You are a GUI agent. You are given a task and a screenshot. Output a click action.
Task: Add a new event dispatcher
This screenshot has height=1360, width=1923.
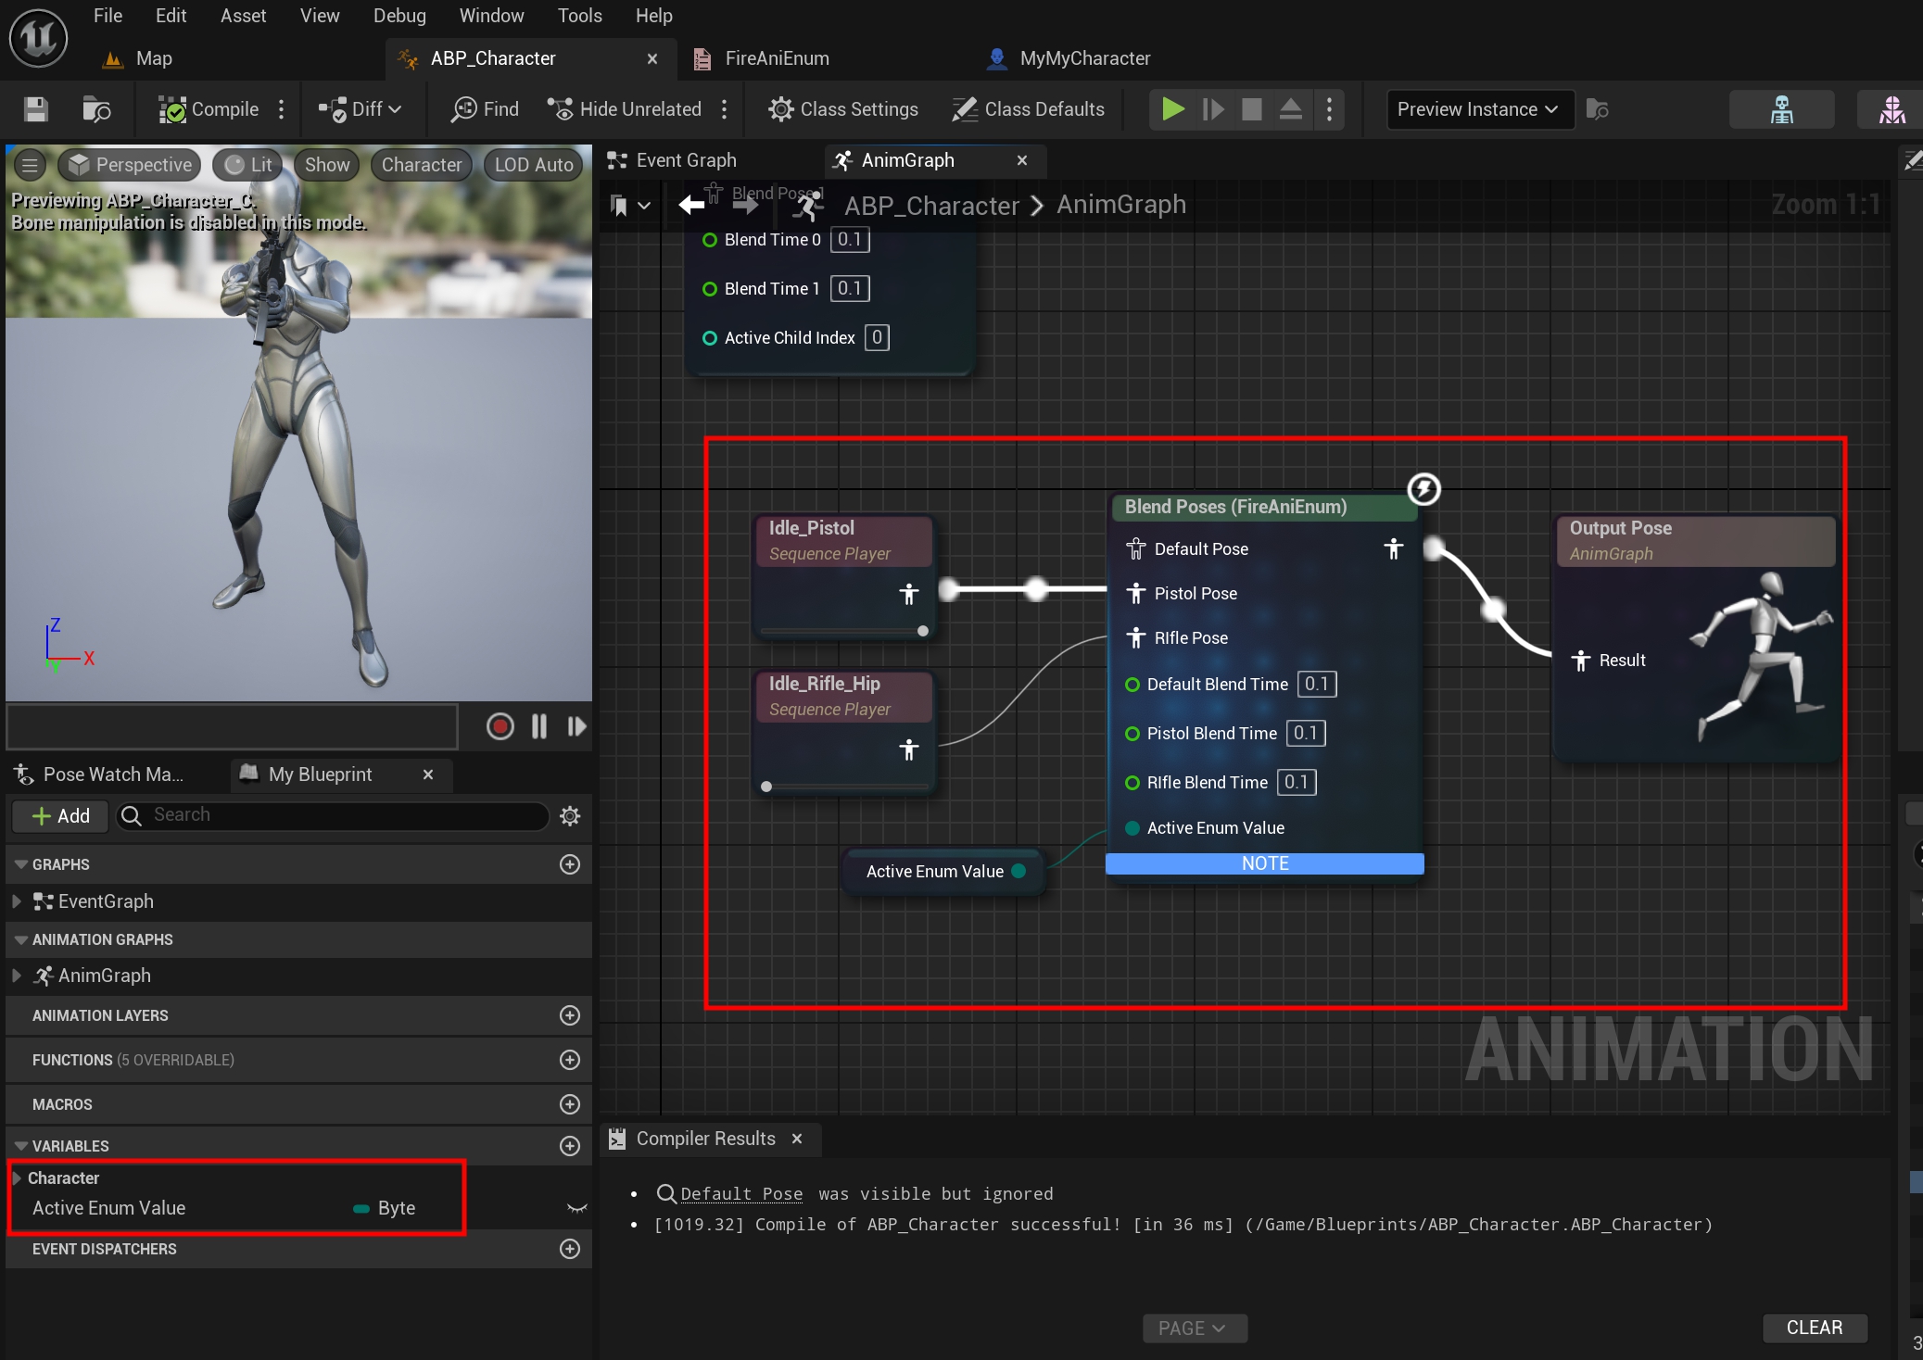point(570,1249)
